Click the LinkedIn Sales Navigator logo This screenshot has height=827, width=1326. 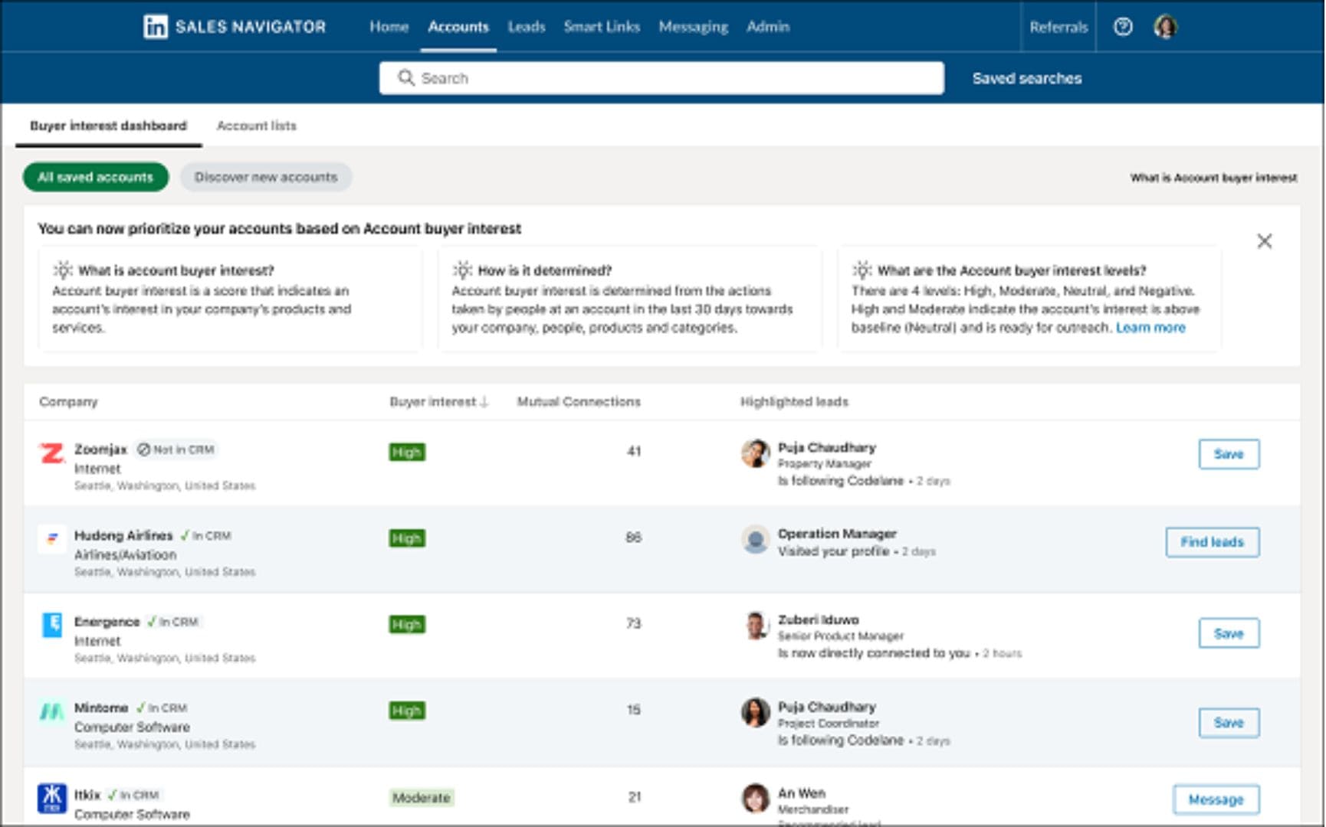tap(234, 27)
